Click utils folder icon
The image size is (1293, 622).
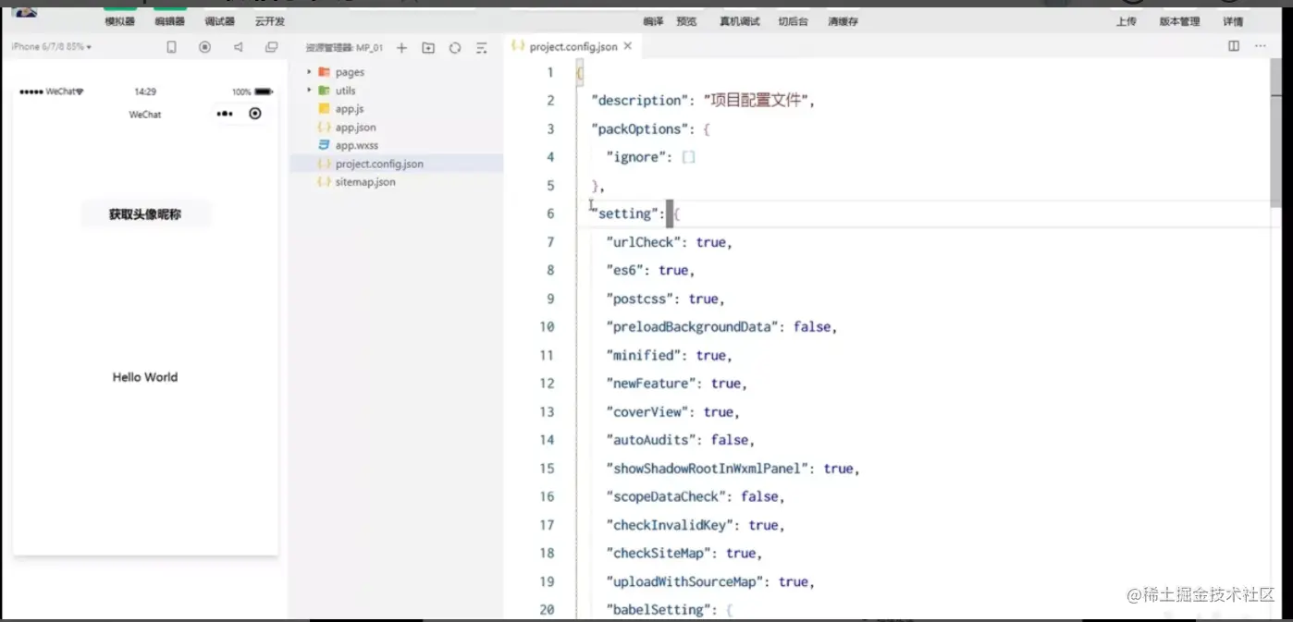pyautogui.click(x=324, y=91)
